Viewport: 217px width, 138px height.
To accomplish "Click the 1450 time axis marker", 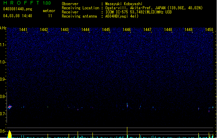I will [x=209, y=30].
